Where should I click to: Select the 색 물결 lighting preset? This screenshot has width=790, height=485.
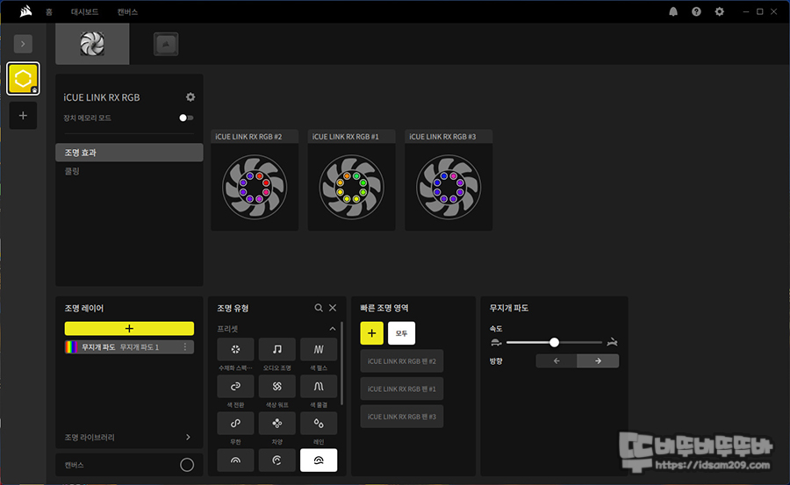pyautogui.click(x=319, y=386)
